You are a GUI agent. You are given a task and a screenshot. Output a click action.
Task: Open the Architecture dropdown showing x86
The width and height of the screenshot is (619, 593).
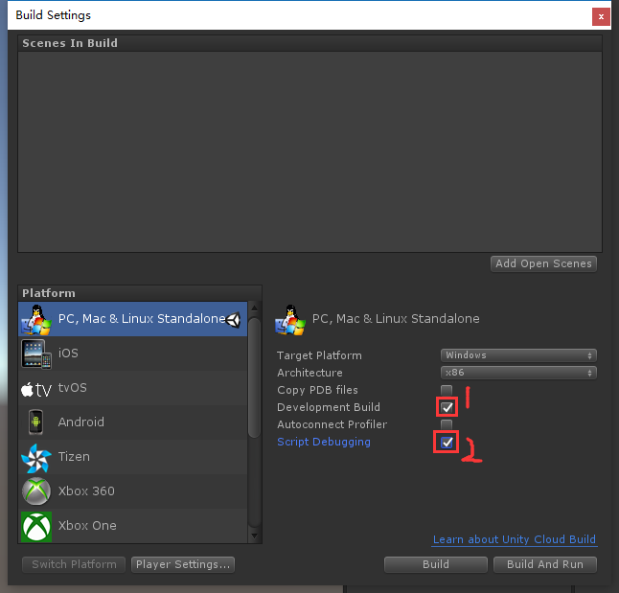click(x=518, y=373)
